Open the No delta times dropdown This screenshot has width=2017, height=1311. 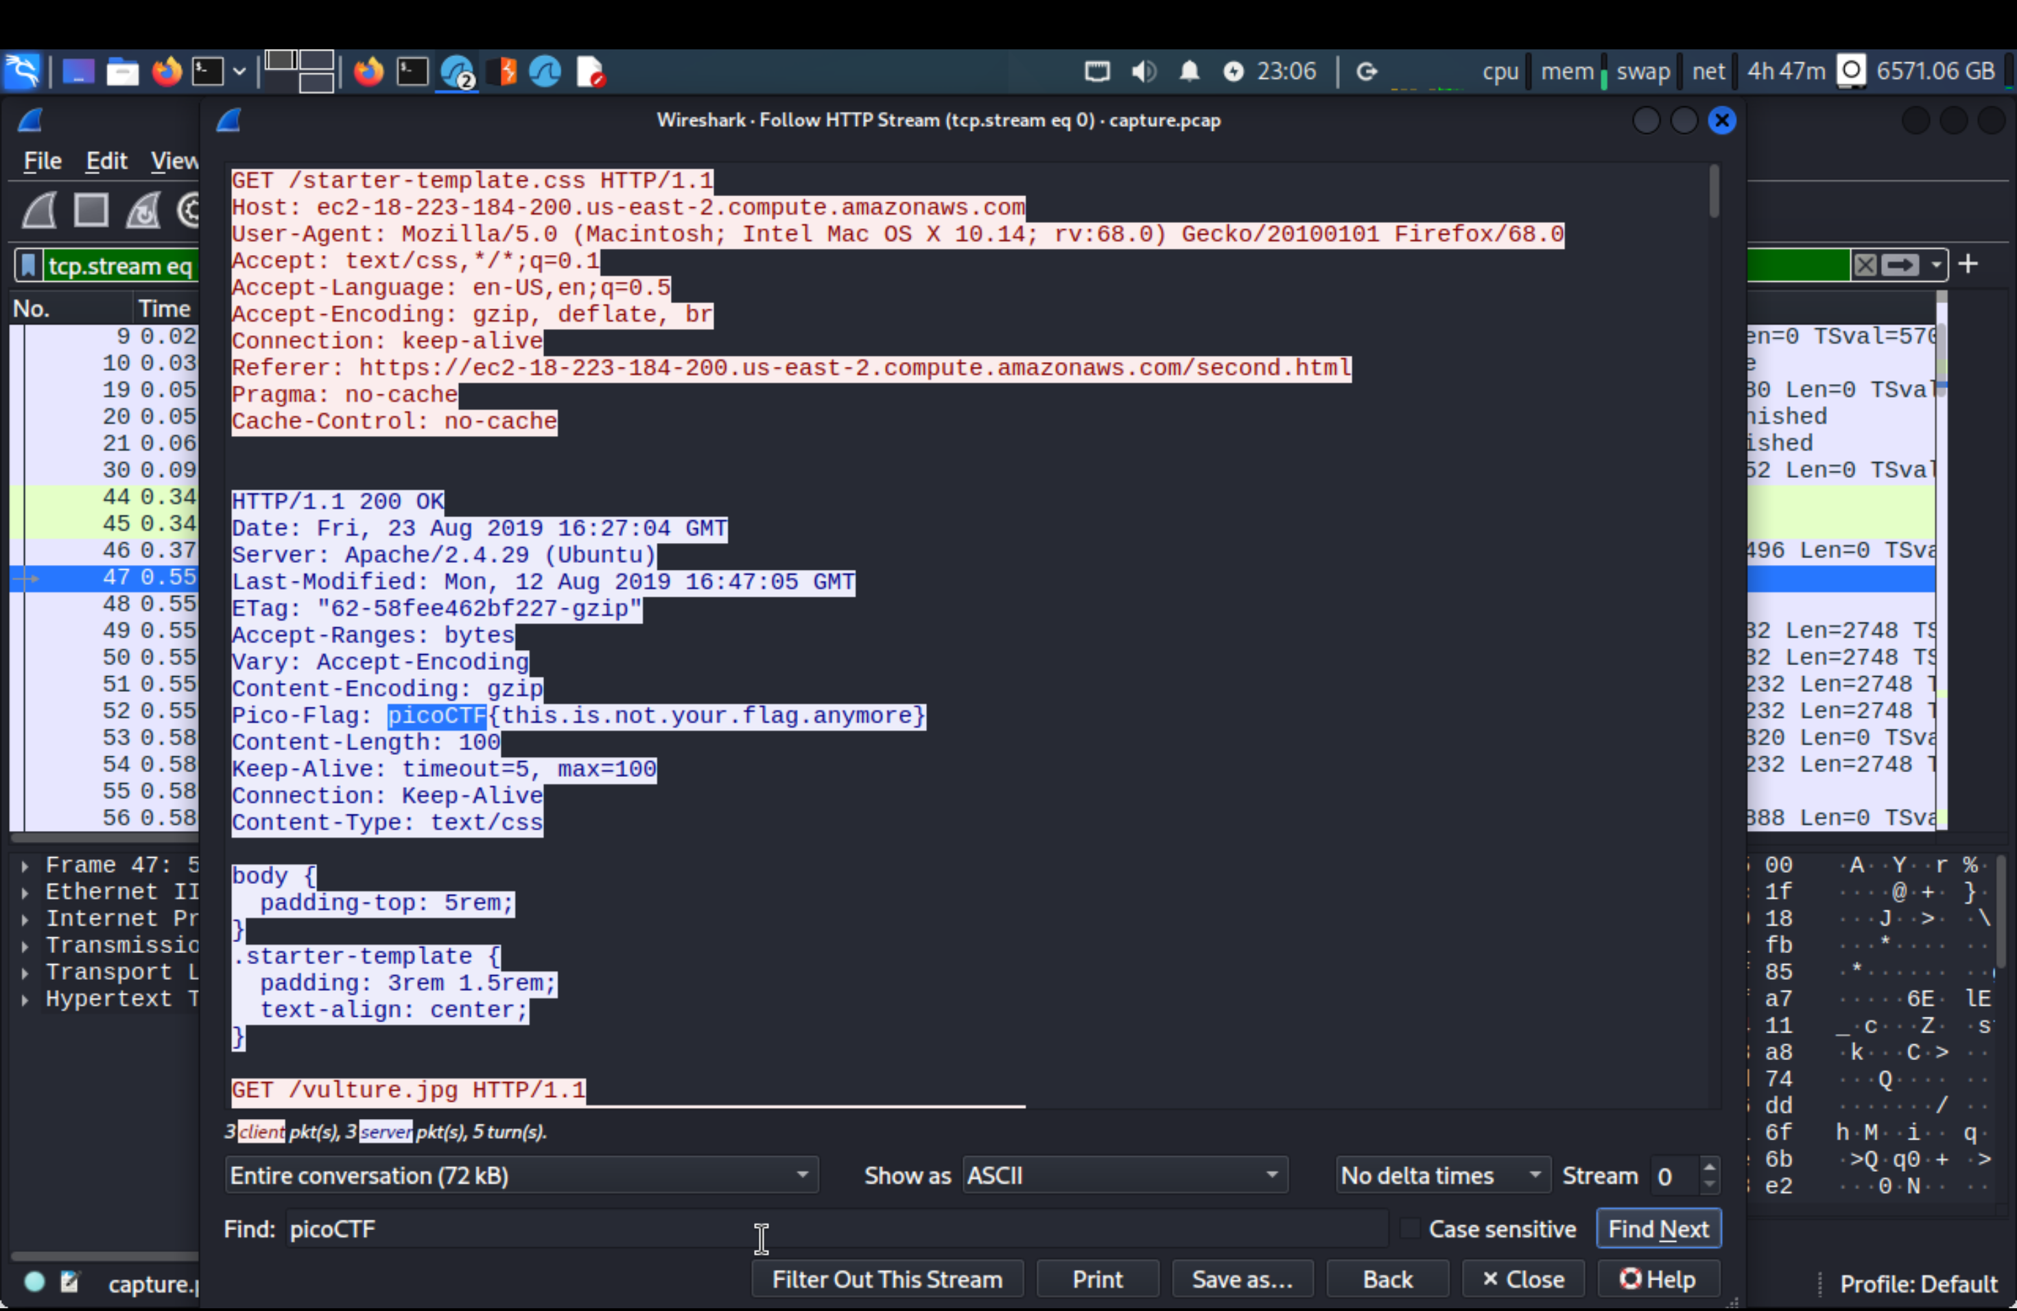[1442, 1175]
